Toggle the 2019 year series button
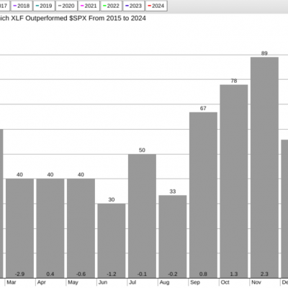 point(44,6)
